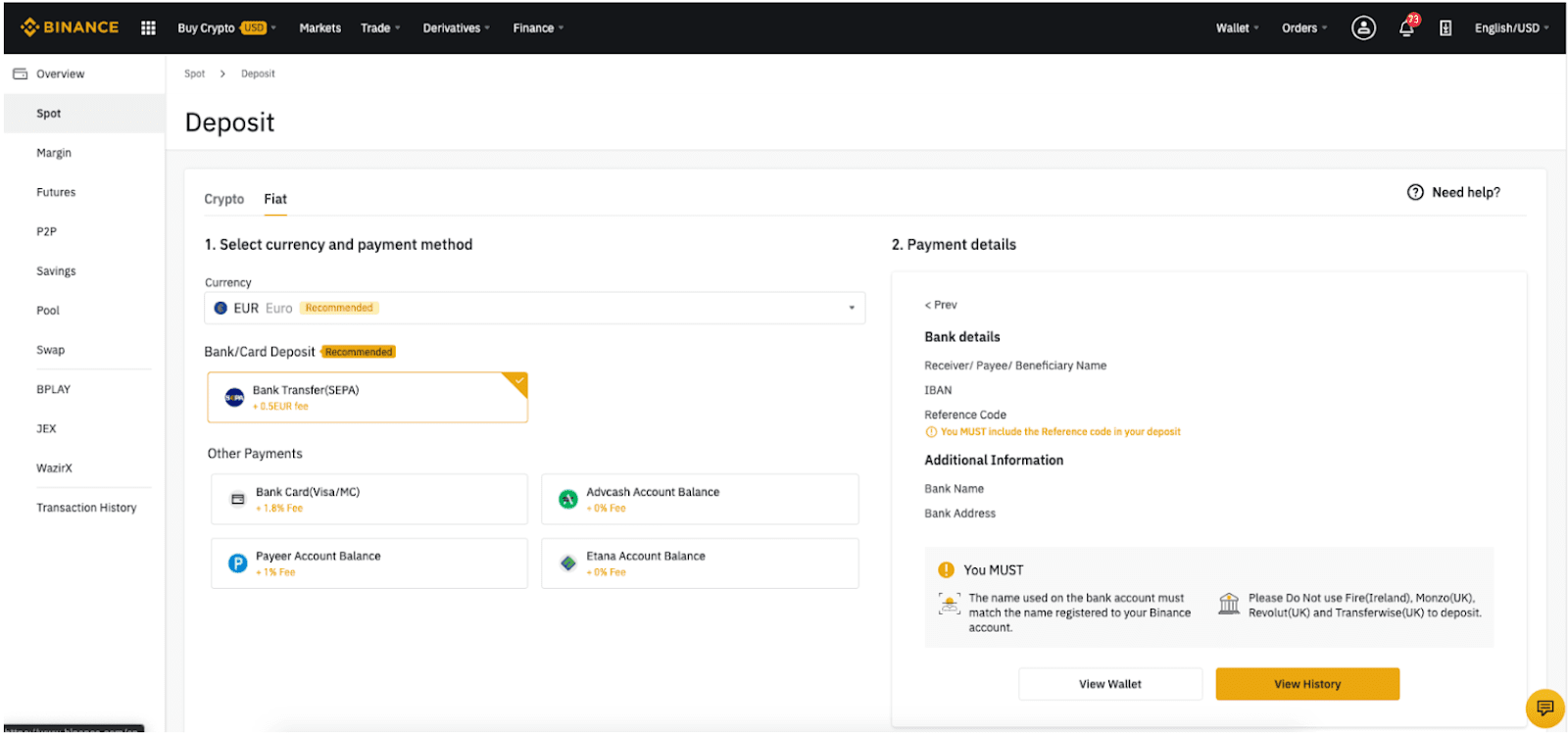Open the Markets menu item

(x=319, y=27)
